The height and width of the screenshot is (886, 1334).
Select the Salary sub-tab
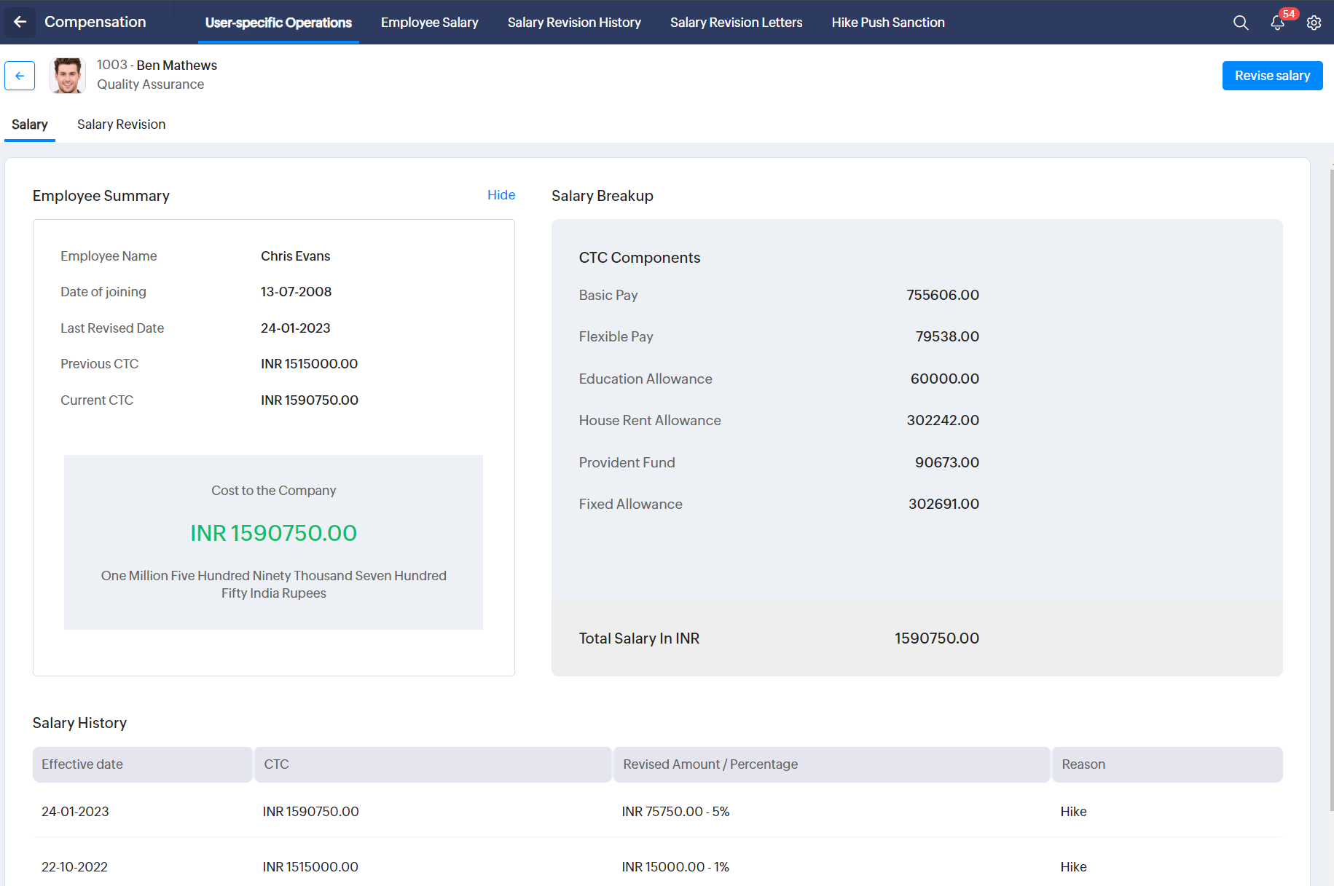30,124
